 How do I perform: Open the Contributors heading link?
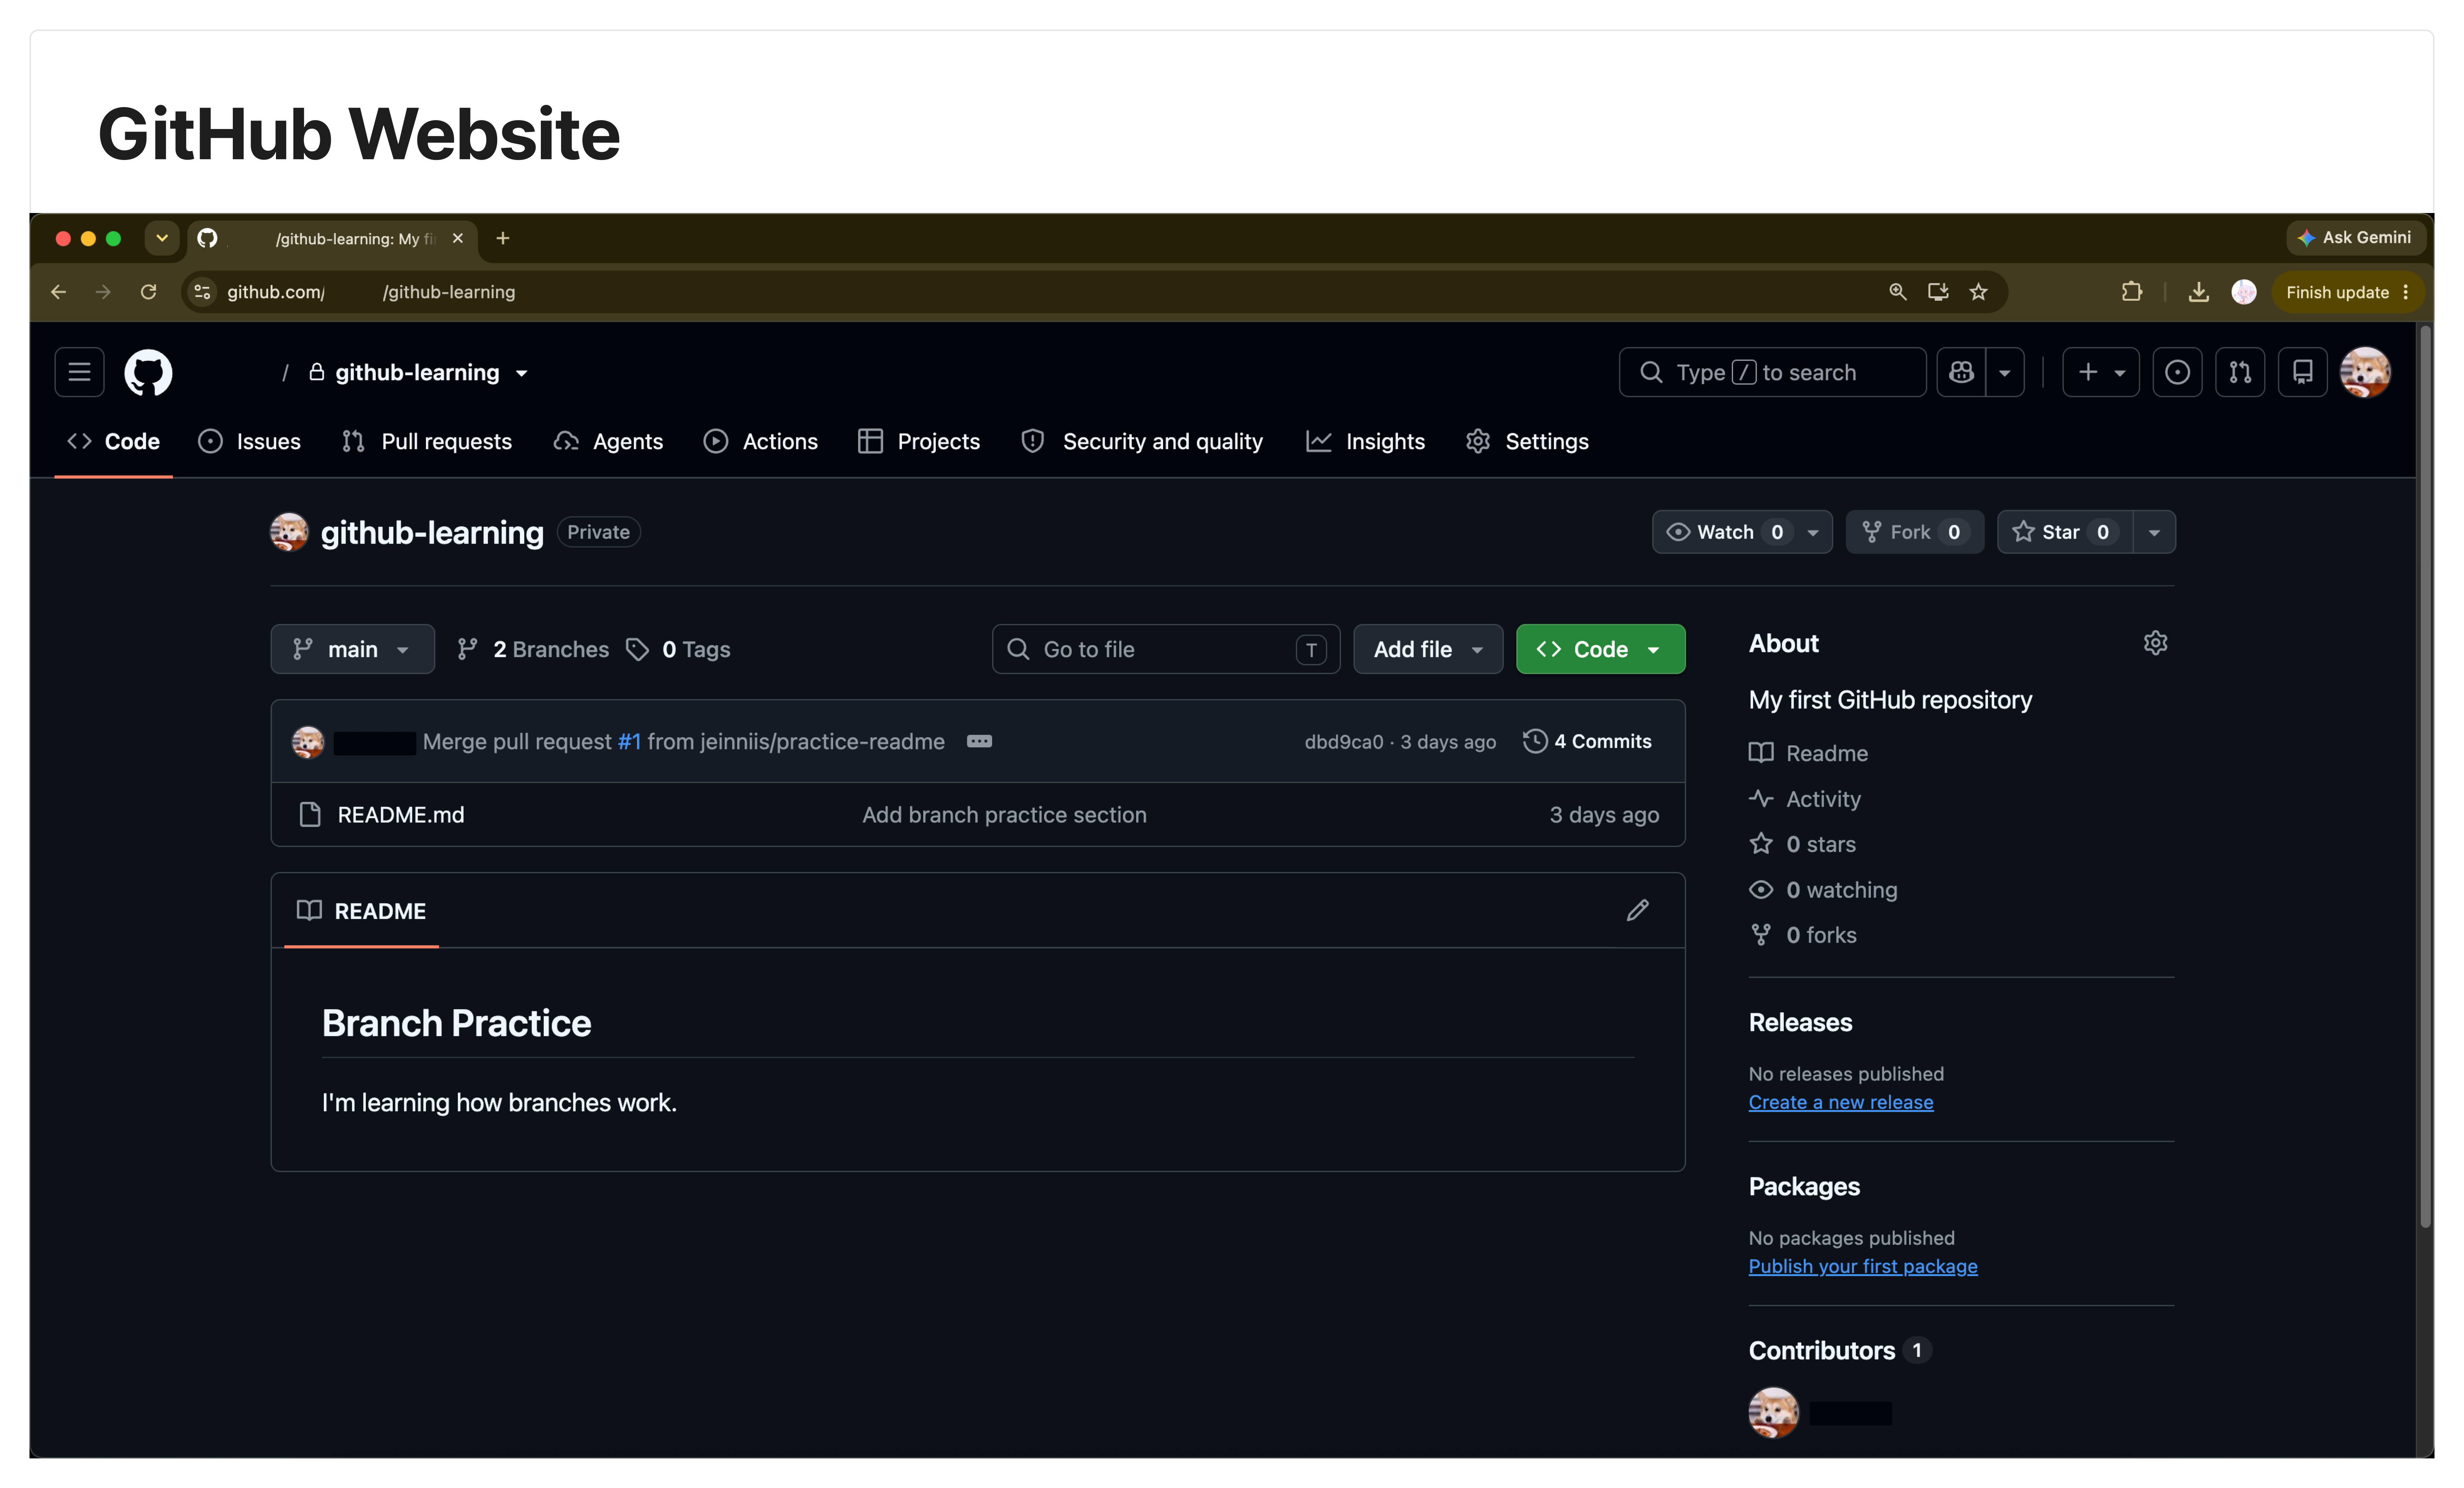coord(1840,1350)
